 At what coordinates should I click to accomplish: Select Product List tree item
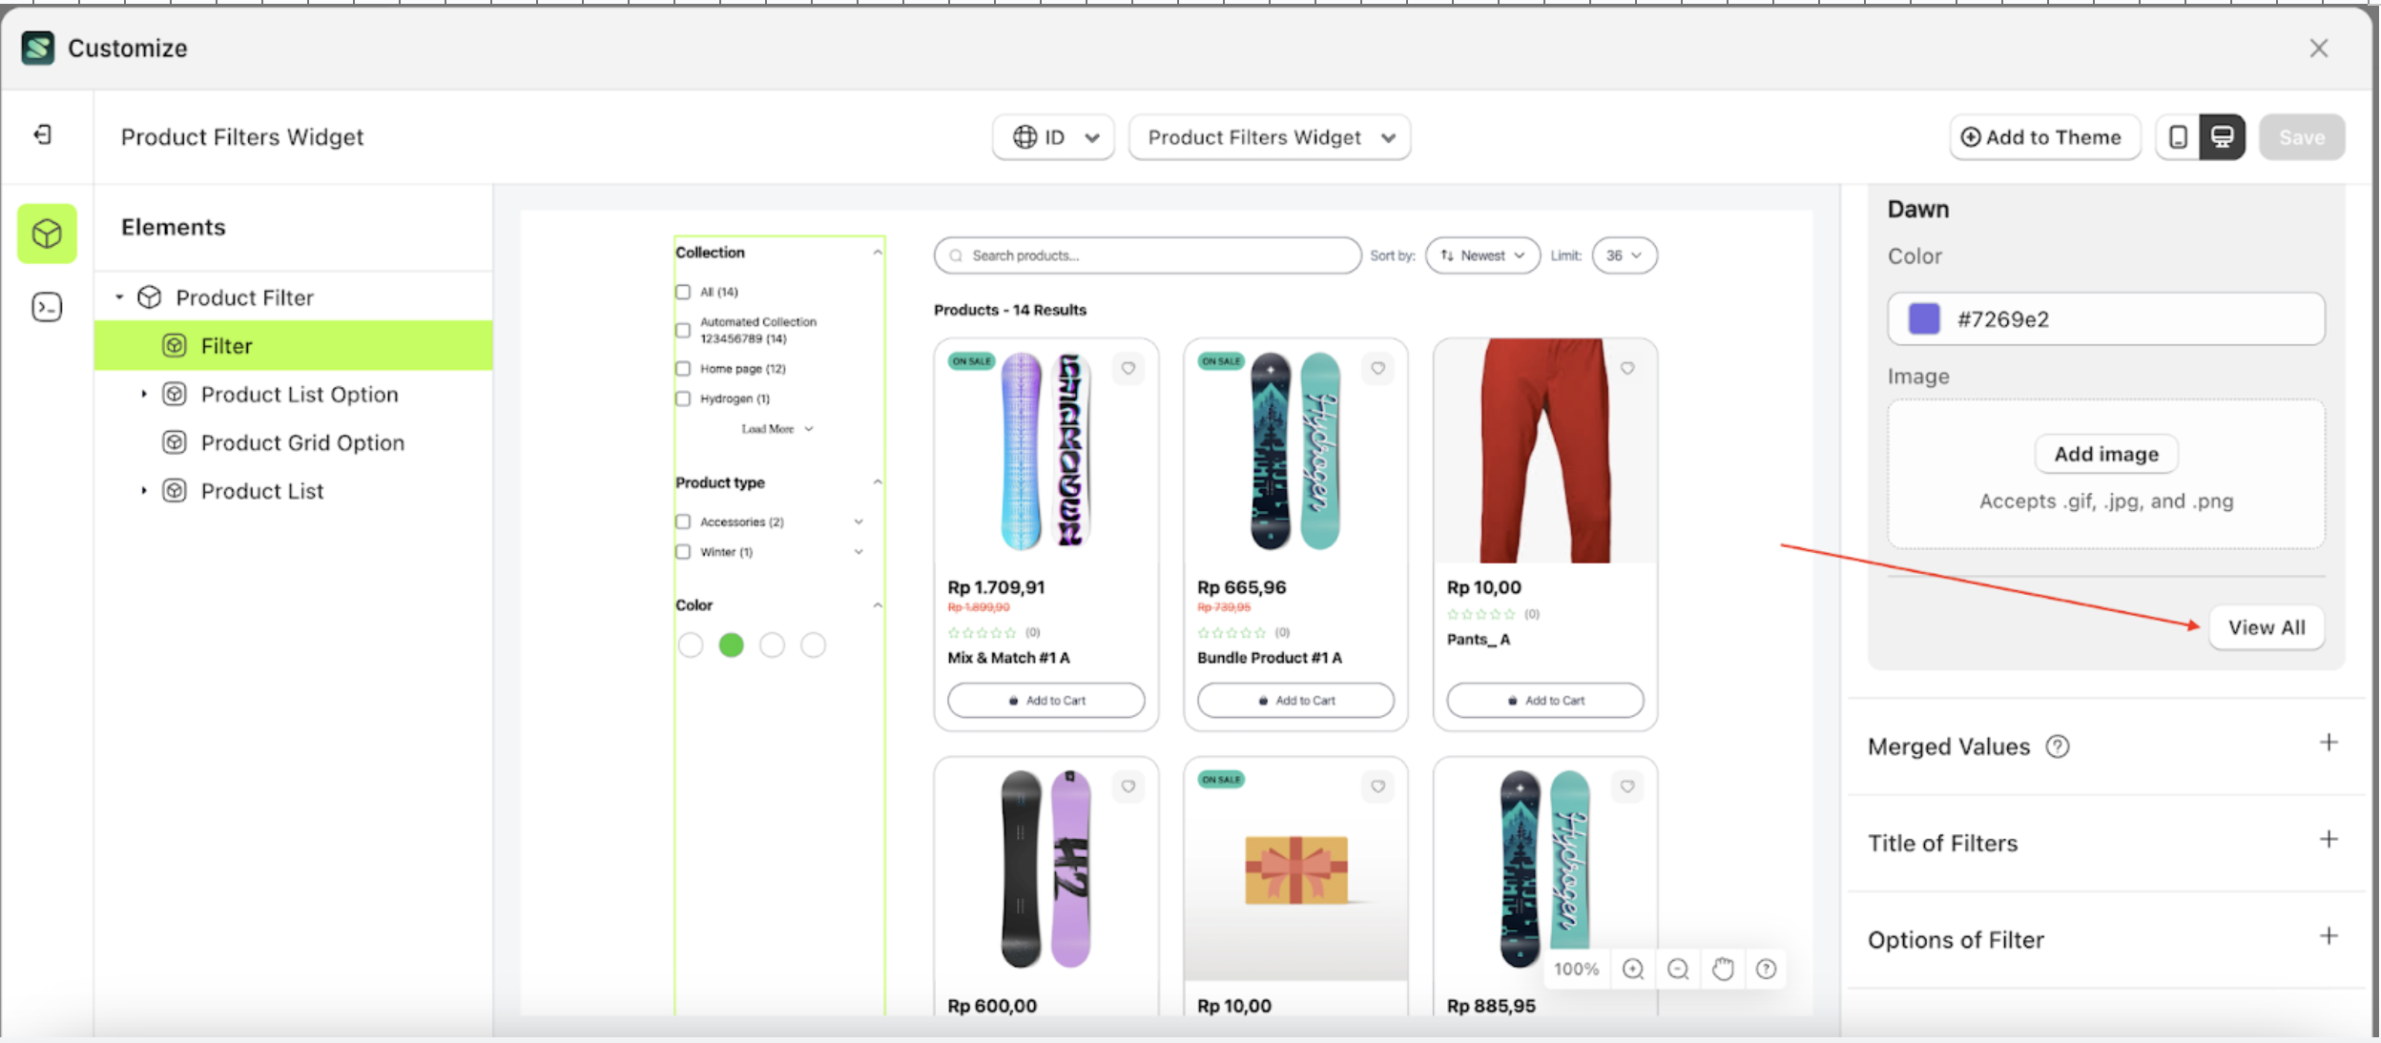coord(262,491)
